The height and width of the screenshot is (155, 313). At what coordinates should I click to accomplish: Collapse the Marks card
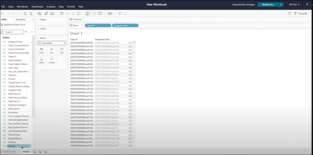point(38,38)
